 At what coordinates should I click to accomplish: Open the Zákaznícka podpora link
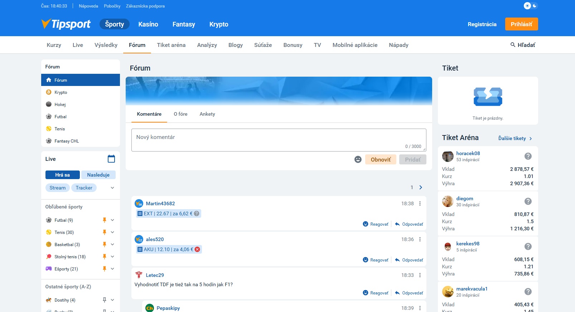coord(145,6)
